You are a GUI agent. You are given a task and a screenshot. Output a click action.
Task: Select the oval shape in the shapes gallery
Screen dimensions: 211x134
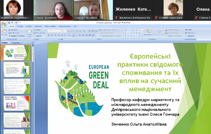tap(137, 30)
